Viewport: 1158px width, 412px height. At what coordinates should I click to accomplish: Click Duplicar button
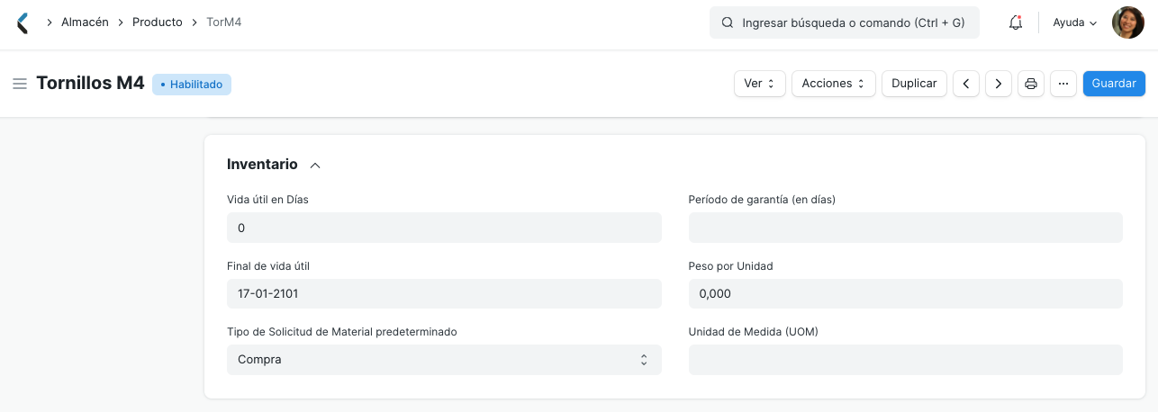click(x=914, y=84)
